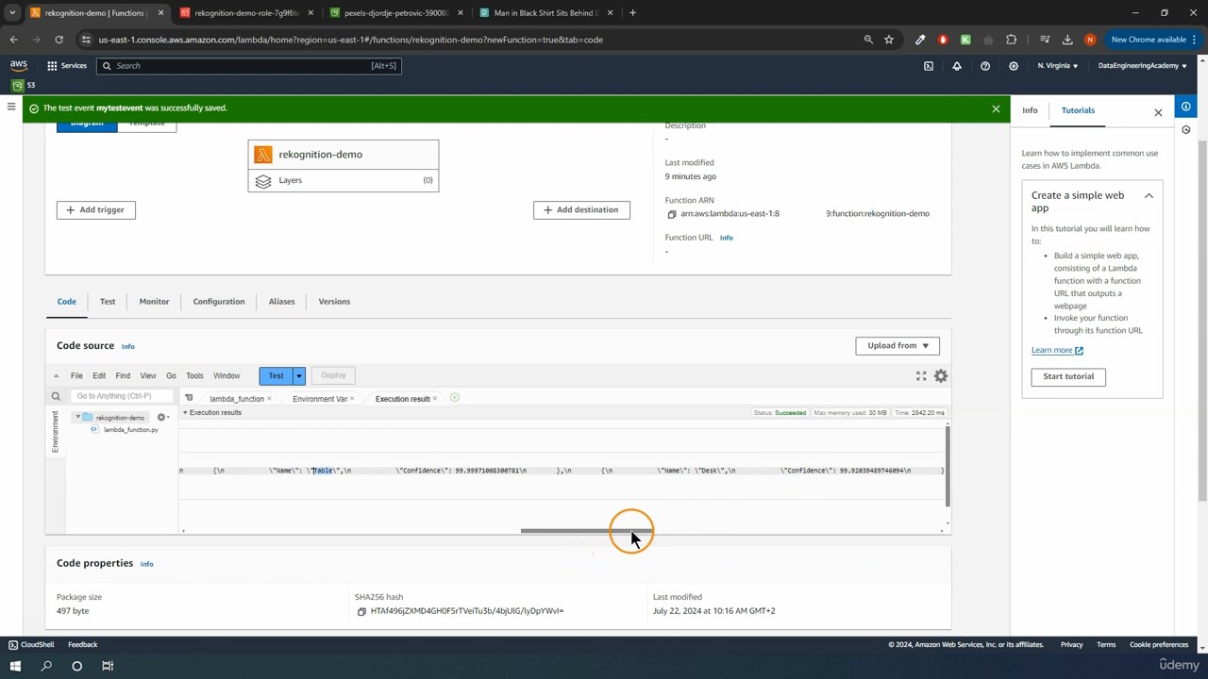
Task: Open the Learn more link
Action: [1057, 350]
